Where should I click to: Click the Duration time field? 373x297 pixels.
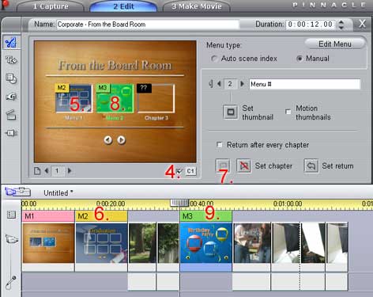pyautogui.click(x=311, y=25)
